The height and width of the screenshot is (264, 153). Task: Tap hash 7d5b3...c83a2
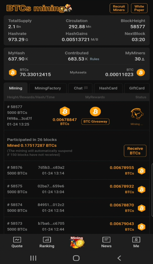[x=51, y=167]
